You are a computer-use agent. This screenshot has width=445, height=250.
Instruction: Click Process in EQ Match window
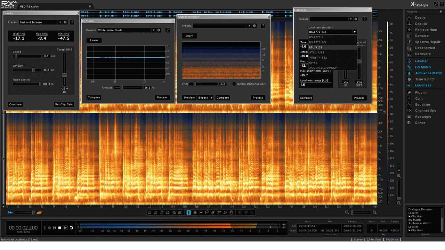point(162,98)
